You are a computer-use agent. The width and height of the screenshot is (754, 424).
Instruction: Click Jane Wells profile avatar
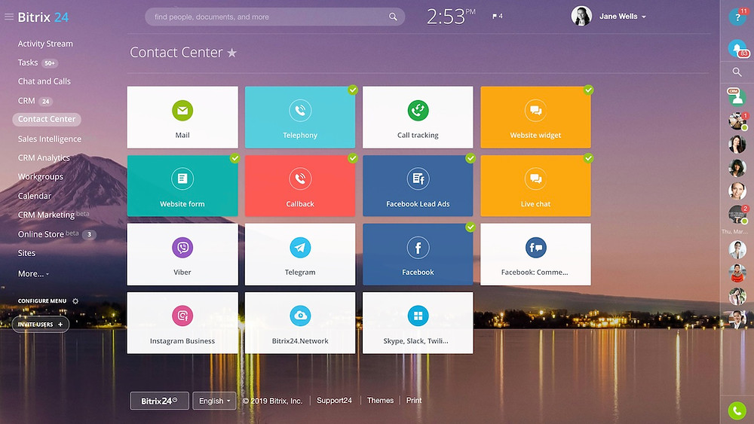(x=581, y=17)
